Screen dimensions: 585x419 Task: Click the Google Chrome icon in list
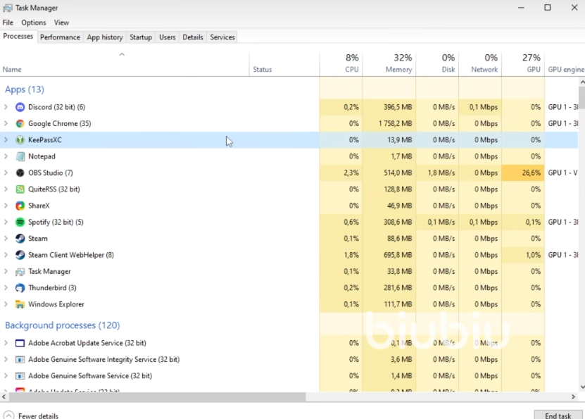(20, 123)
